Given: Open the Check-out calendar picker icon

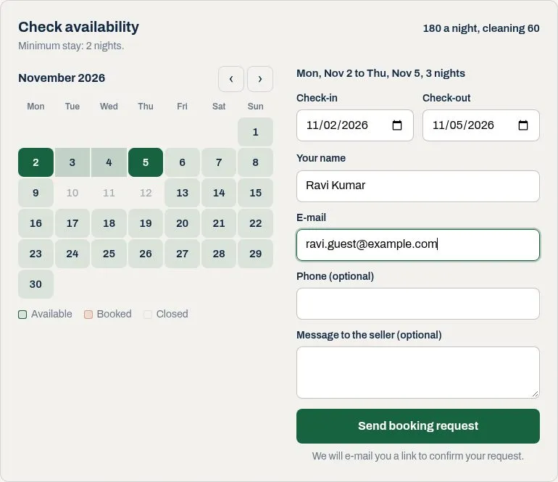Looking at the screenshot, I should tap(522, 125).
